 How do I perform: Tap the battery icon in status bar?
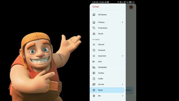click(130, 2)
